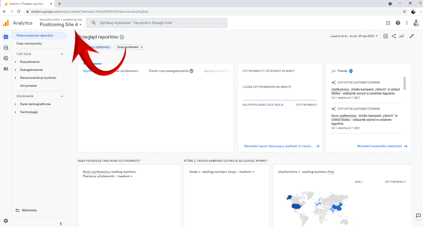Click the edit comparisons icon
423x227 pixels.
pos(385,36)
